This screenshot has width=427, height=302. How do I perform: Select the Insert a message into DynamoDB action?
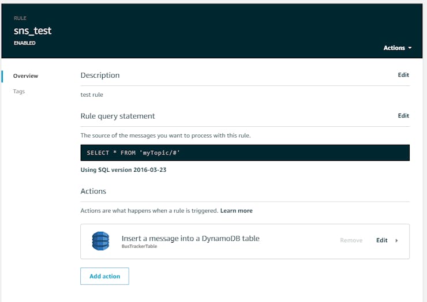tap(190, 239)
